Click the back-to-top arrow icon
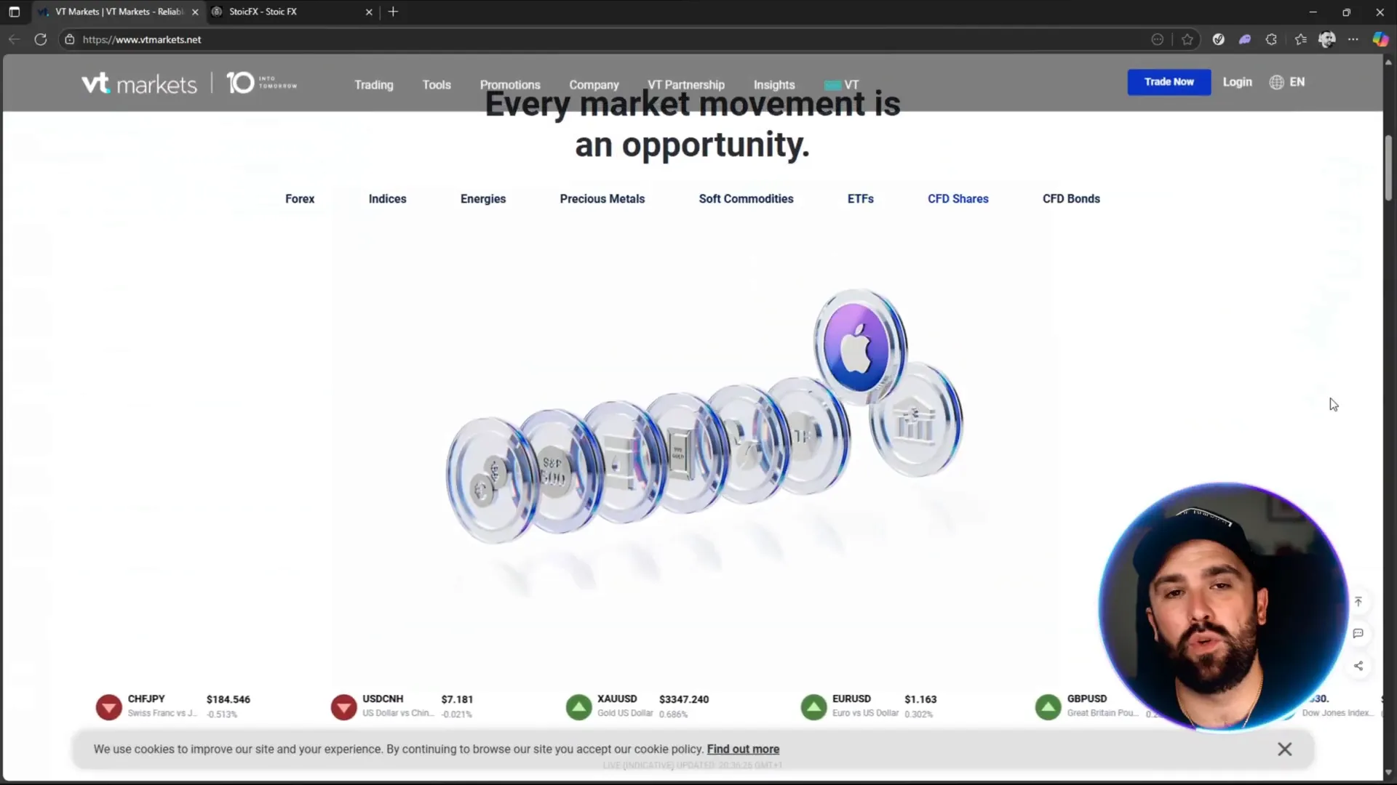The height and width of the screenshot is (785, 1397). coord(1358,602)
